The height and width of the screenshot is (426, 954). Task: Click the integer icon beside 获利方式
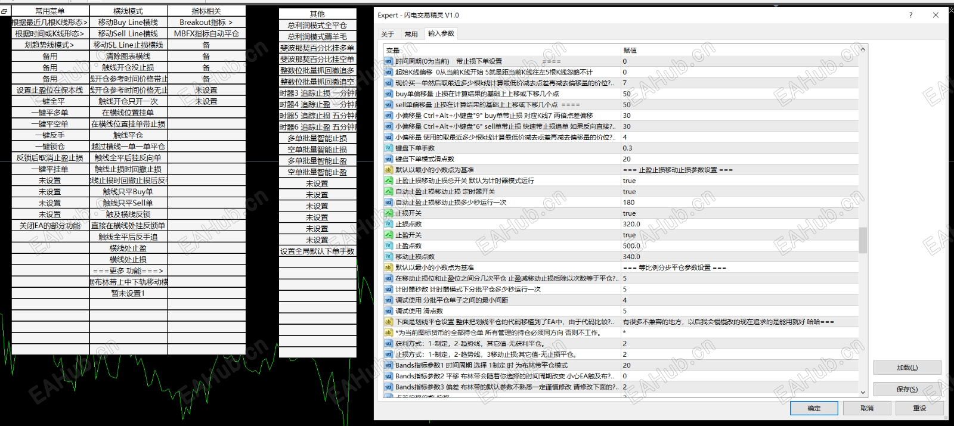click(388, 343)
